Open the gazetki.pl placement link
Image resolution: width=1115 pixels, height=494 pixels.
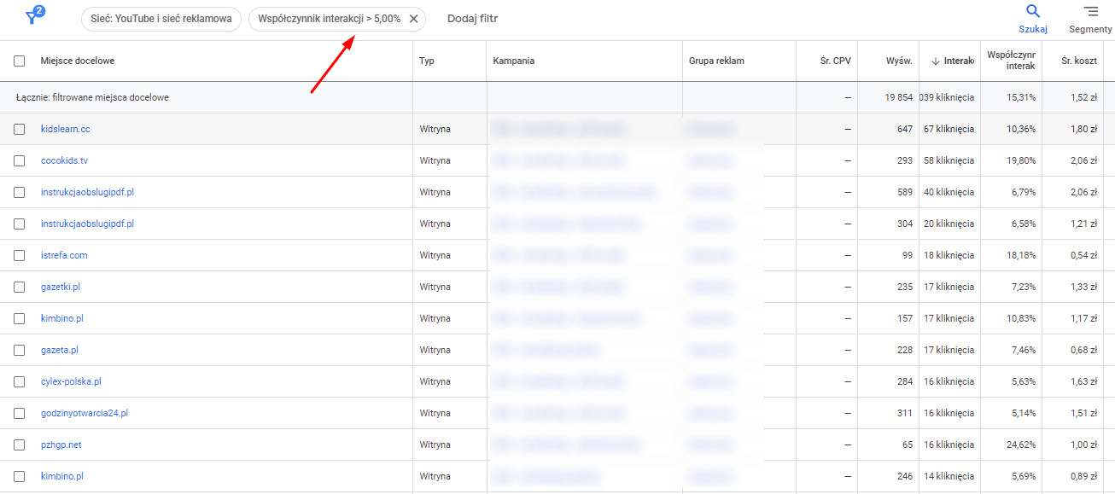click(x=61, y=287)
